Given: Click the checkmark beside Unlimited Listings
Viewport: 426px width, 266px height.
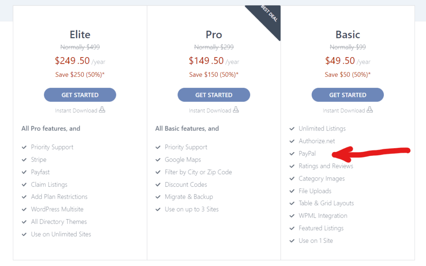Looking at the screenshot, I should pyautogui.click(x=292, y=128).
